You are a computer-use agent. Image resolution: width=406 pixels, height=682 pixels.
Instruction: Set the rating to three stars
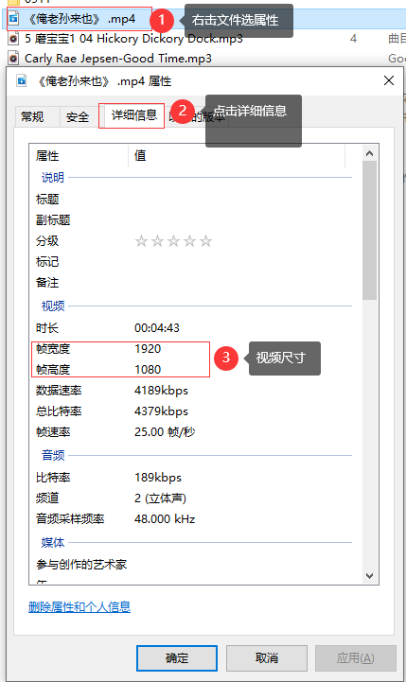[173, 241]
